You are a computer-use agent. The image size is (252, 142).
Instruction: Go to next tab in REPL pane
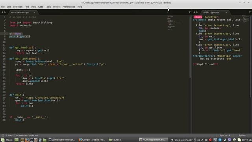pyautogui.click(x=197, y=12)
